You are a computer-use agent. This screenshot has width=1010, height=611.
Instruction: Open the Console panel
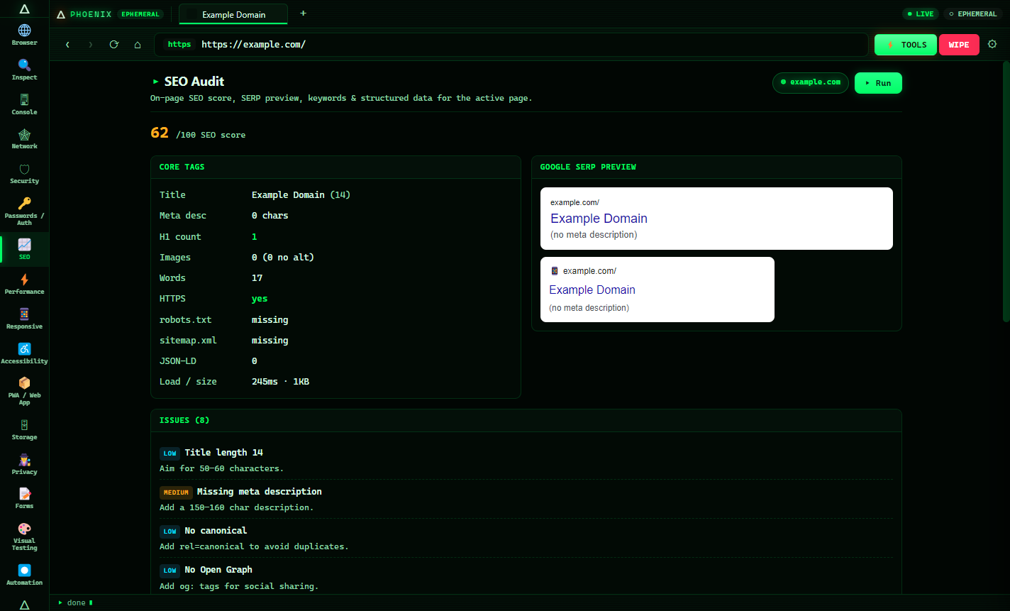pyautogui.click(x=24, y=104)
